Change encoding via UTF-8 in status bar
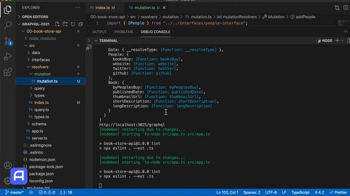The height and width of the screenshot is (196, 350). click(271, 192)
